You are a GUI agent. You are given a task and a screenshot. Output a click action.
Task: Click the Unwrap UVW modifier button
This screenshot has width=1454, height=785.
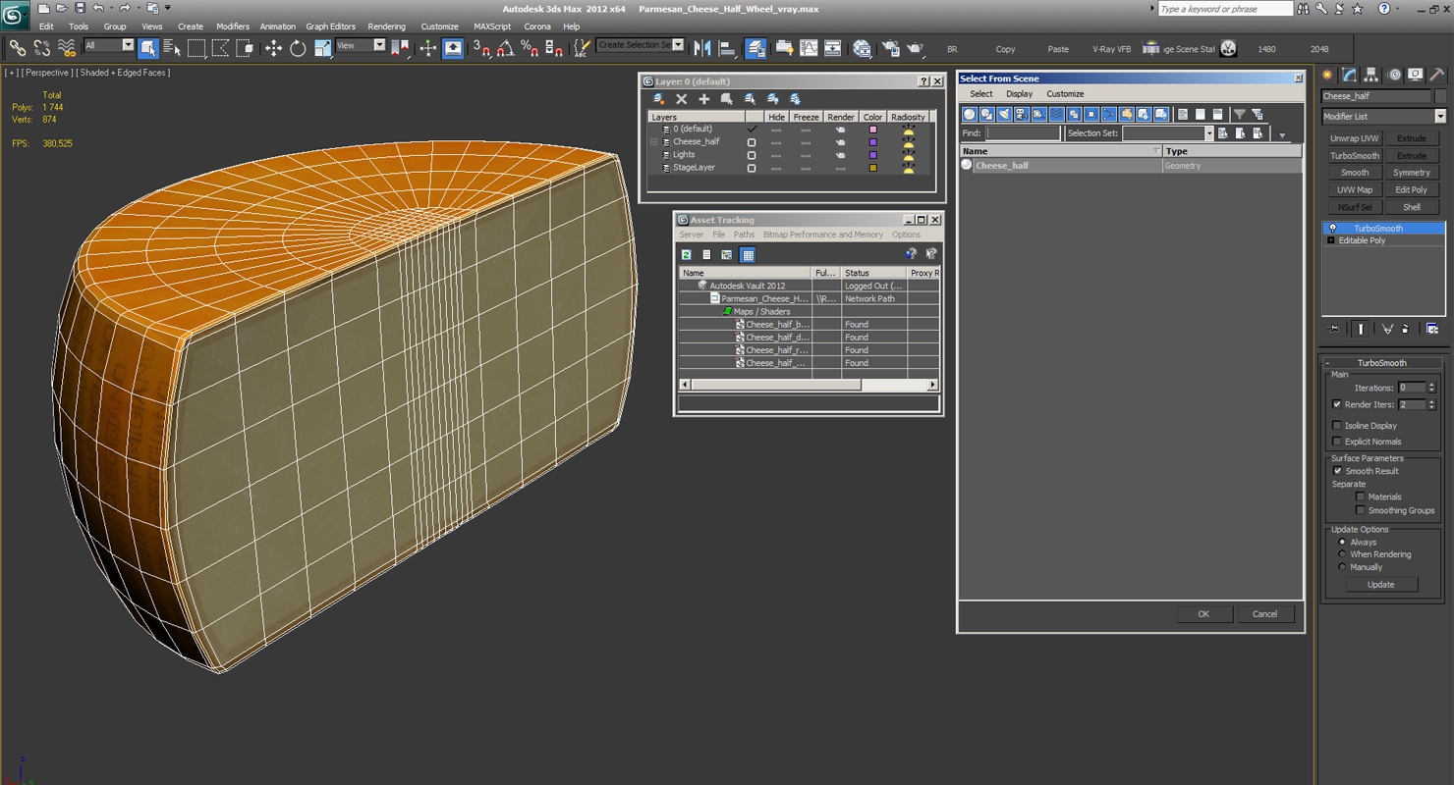tap(1355, 138)
